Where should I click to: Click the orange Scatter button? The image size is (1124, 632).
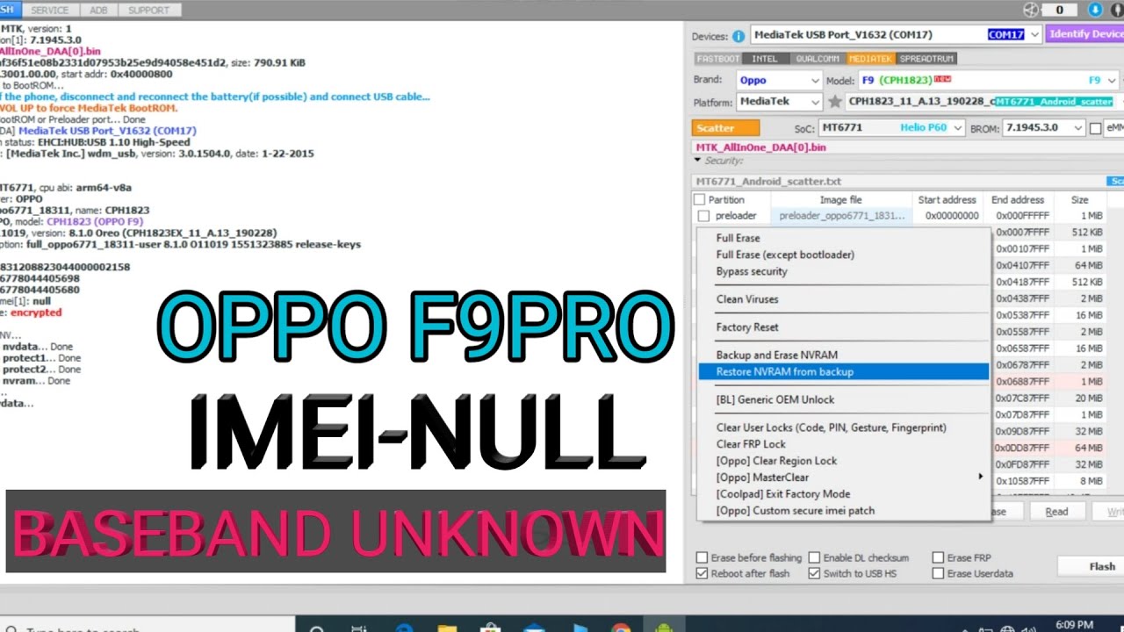(x=725, y=128)
